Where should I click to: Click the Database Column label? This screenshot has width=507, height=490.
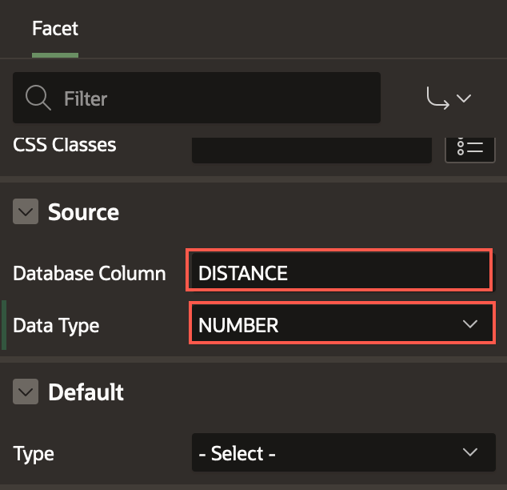[x=90, y=273]
